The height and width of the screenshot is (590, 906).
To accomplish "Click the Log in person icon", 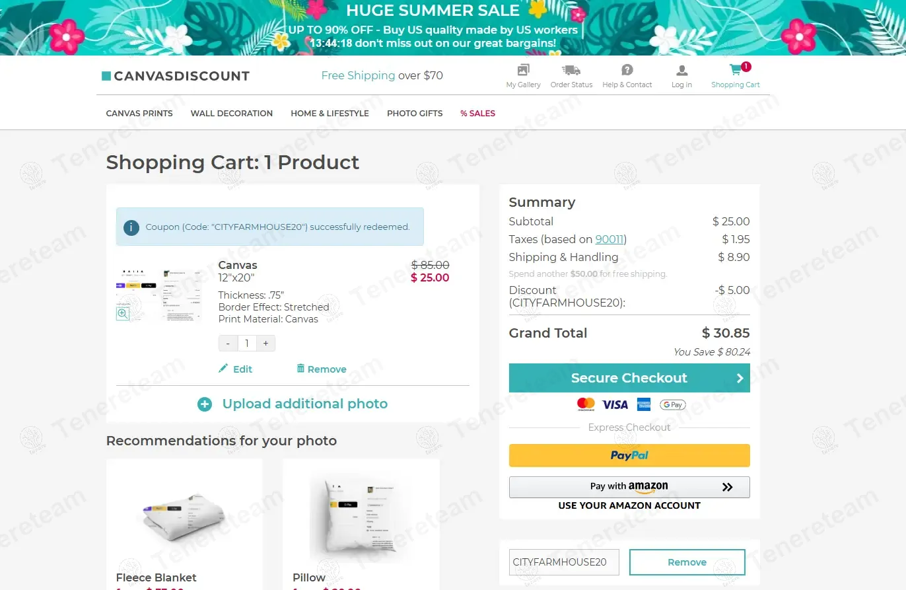I will [681, 70].
